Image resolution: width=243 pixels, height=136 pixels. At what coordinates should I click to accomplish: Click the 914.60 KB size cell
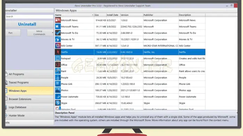101,20
